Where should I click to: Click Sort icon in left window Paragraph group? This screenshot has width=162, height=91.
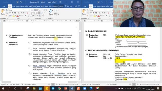tap(40, 16)
